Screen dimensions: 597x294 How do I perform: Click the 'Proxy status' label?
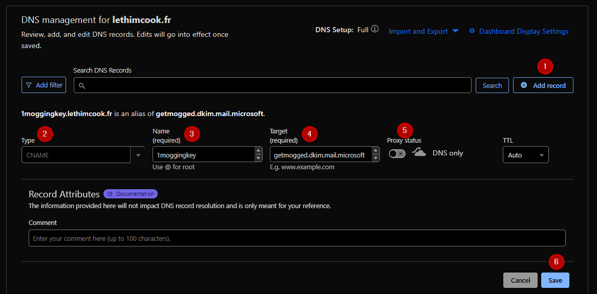point(404,140)
